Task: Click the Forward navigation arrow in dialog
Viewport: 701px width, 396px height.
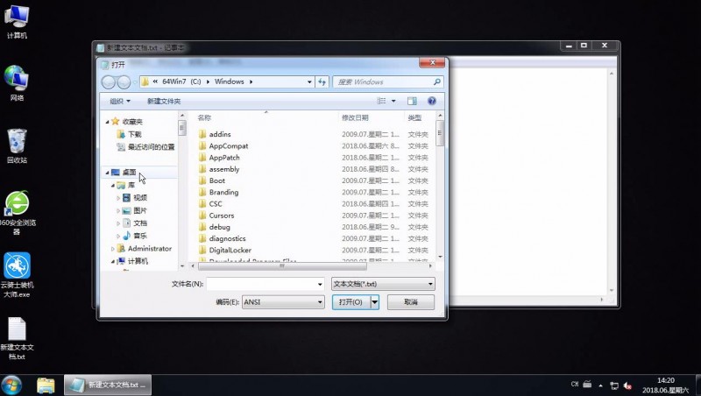Action: 124,81
